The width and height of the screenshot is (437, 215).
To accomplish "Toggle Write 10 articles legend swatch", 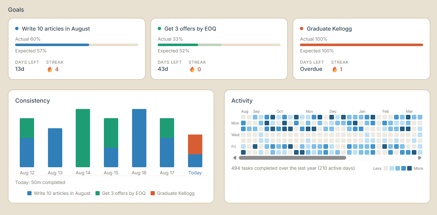I will click(29, 193).
